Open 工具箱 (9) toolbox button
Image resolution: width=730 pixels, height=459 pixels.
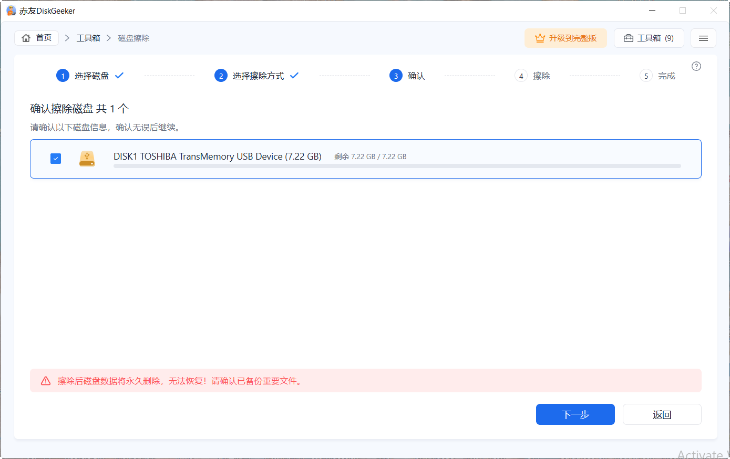click(x=649, y=38)
